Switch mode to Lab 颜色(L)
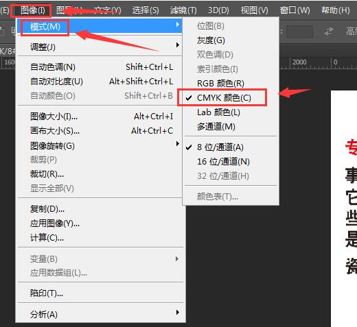The image size is (357, 327). click(x=231, y=112)
